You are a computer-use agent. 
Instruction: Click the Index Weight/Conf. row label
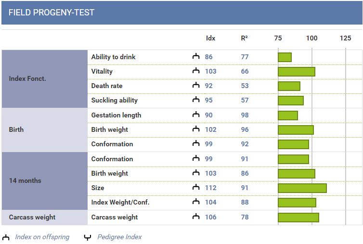click(x=120, y=202)
